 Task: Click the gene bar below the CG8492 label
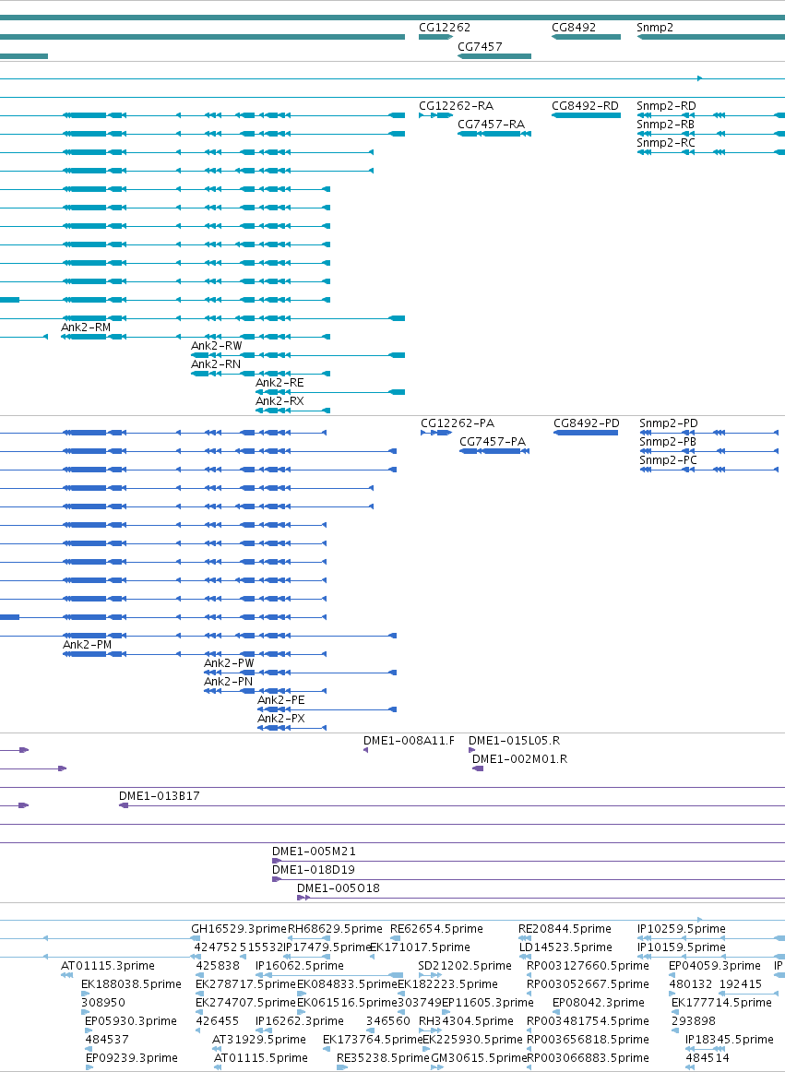point(586,37)
